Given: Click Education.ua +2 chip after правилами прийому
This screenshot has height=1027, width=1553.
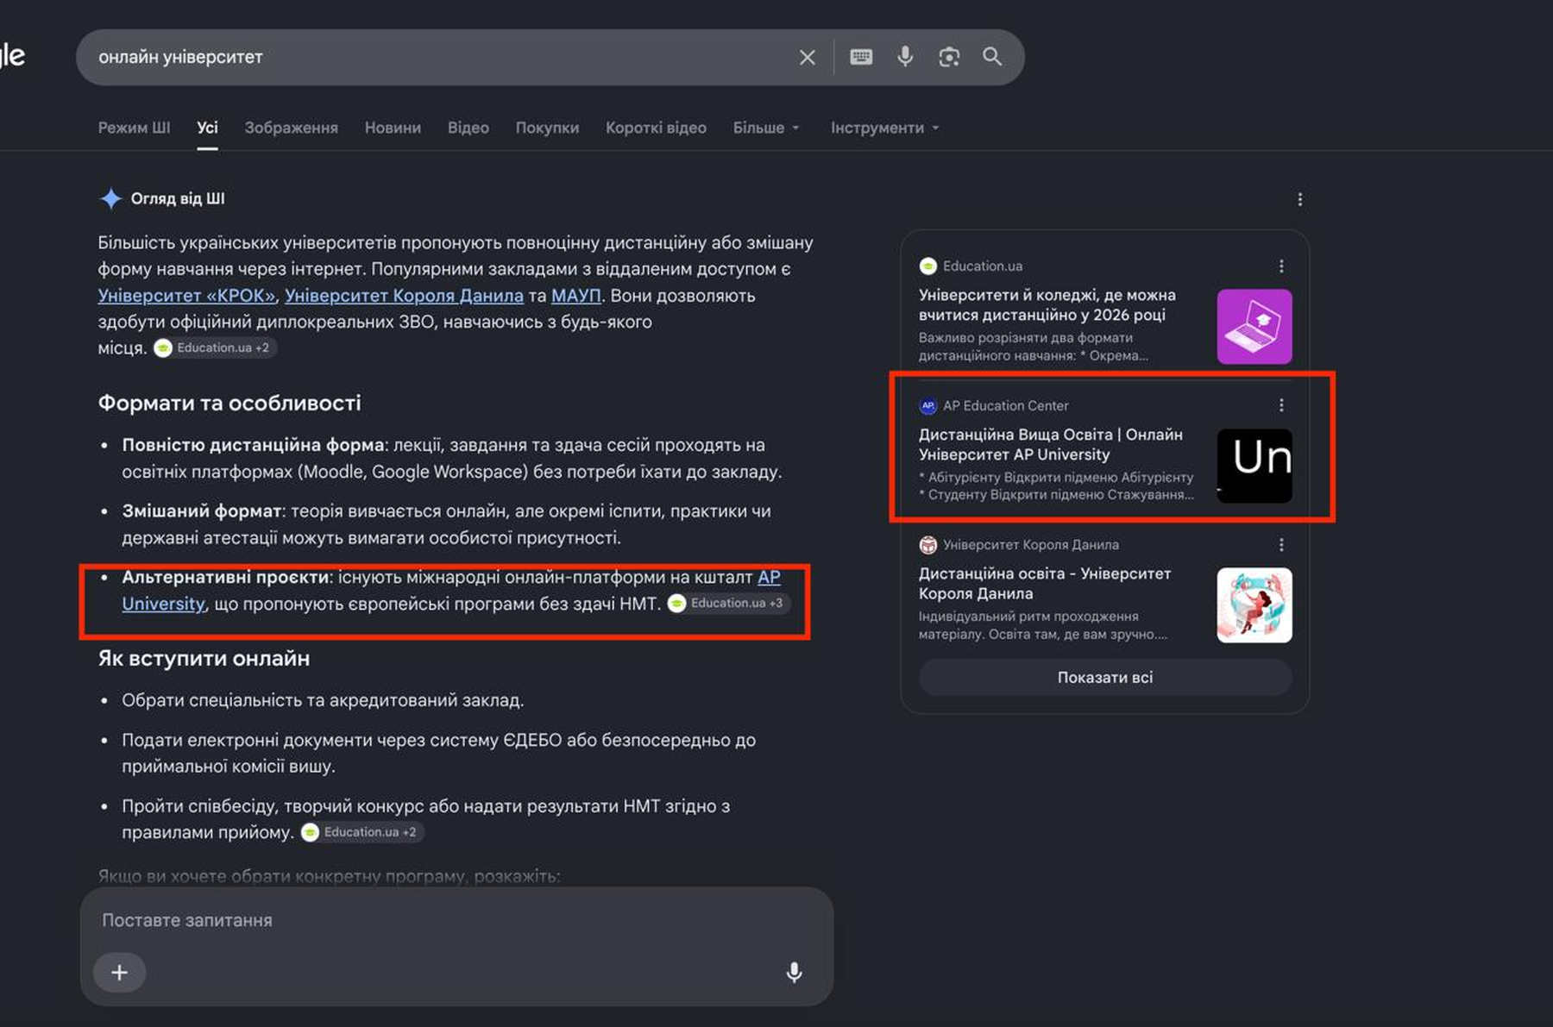Looking at the screenshot, I should (362, 832).
